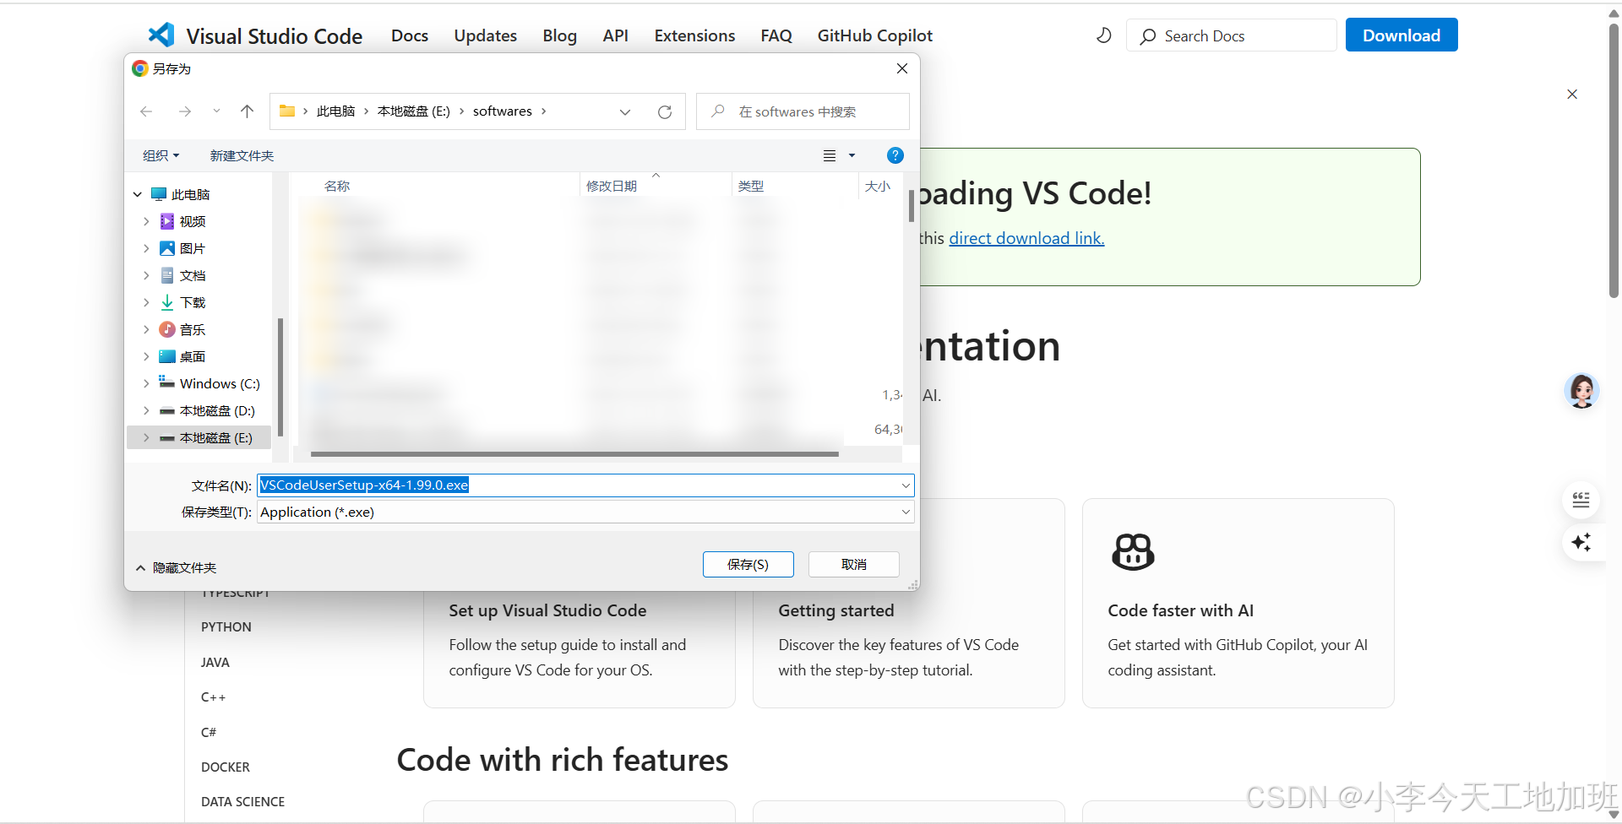Image resolution: width=1622 pixels, height=824 pixels.
Task: Expand the 本地磁盘 (D:) chevron
Action: pyautogui.click(x=146, y=410)
